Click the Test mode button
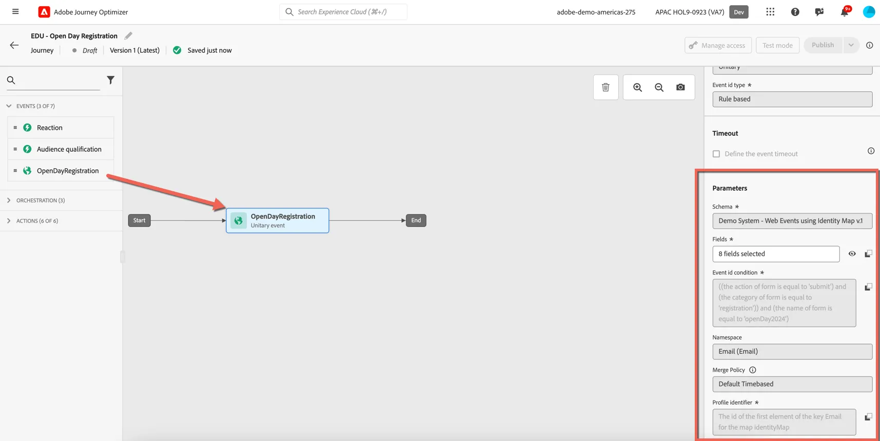This screenshot has height=441, width=880. [777, 45]
